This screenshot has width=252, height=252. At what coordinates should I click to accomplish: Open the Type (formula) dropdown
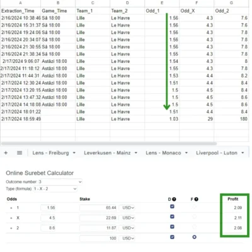click(x=55, y=189)
